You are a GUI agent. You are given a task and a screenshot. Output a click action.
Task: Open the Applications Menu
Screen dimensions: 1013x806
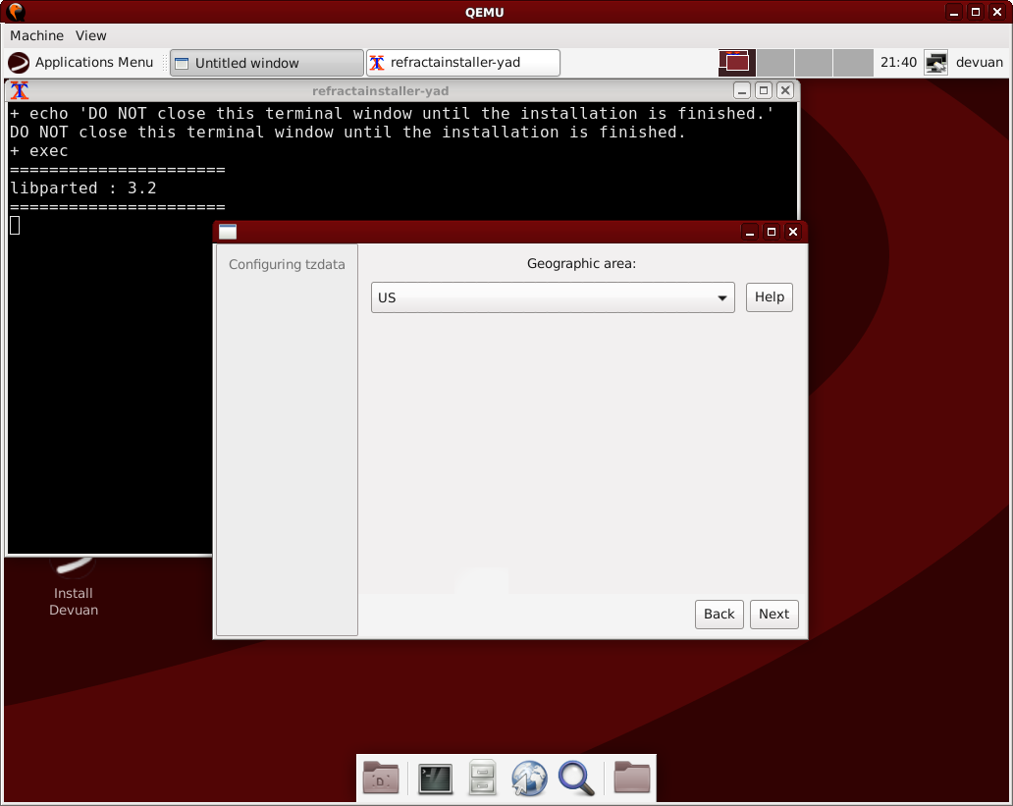point(93,63)
